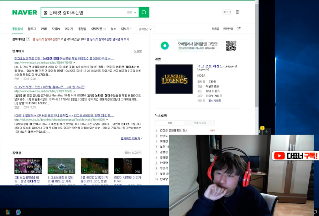Select the 연예·스포츠 tab under 뉴스토픽

pos(200,123)
